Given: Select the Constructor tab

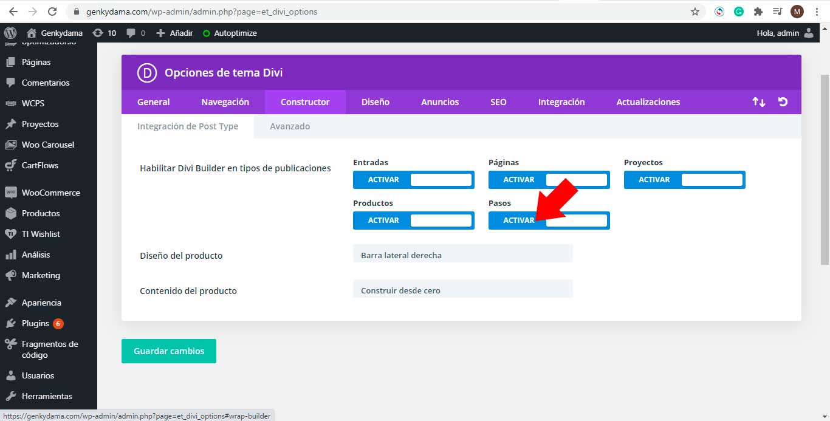Looking at the screenshot, I should (x=305, y=102).
